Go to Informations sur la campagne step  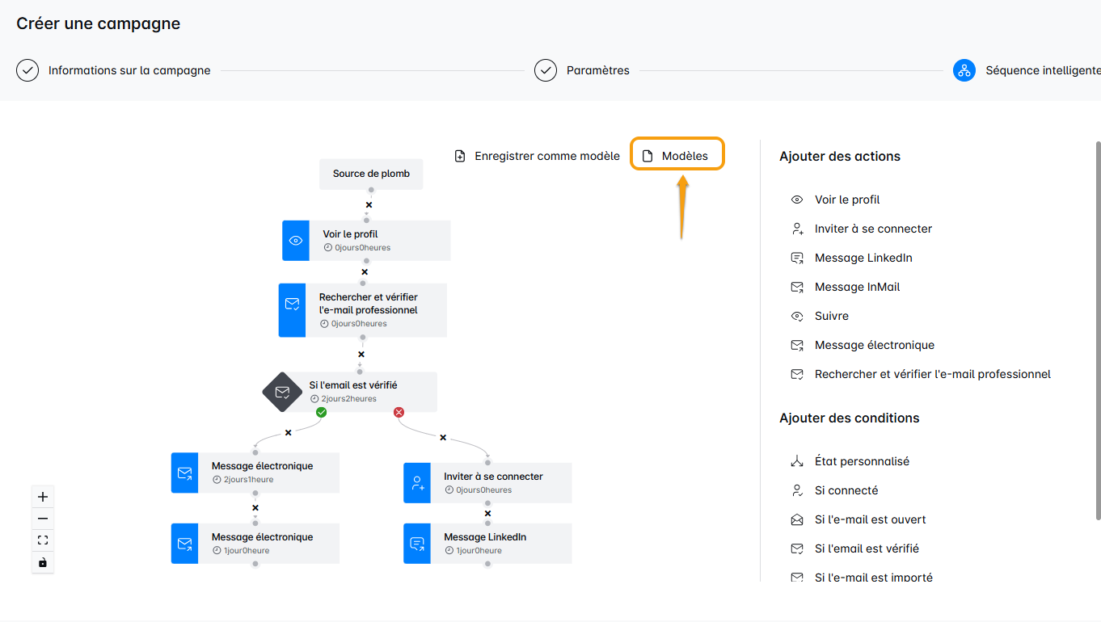[x=129, y=70]
